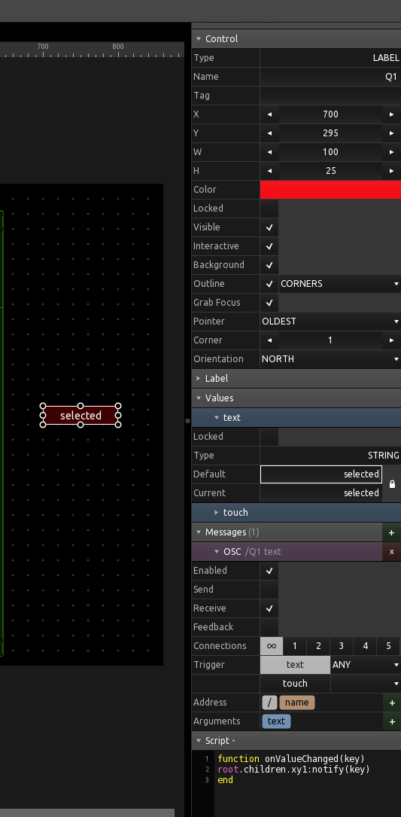Disable the OSC message Enabled checkbox
Image resolution: width=401 pixels, height=817 pixels.
(x=269, y=570)
